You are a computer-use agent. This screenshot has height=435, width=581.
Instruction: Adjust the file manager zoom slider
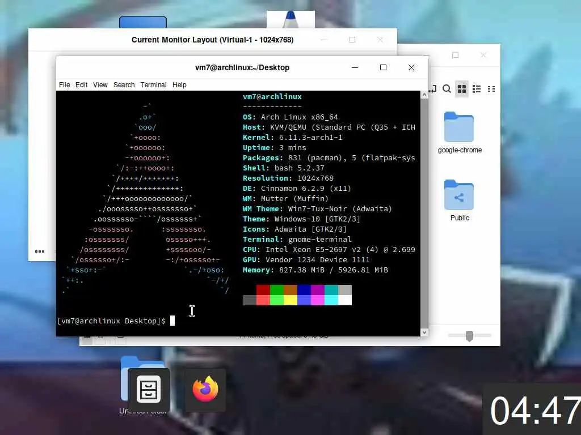(x=469, y=335)
